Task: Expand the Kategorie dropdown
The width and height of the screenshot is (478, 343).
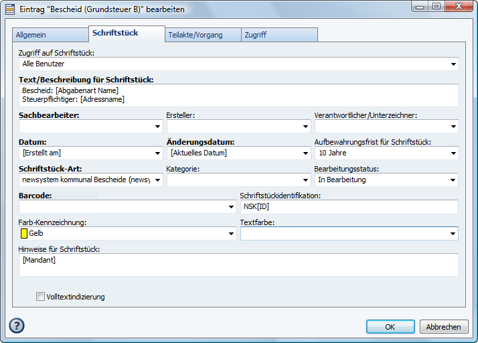Action: (306, 180)
